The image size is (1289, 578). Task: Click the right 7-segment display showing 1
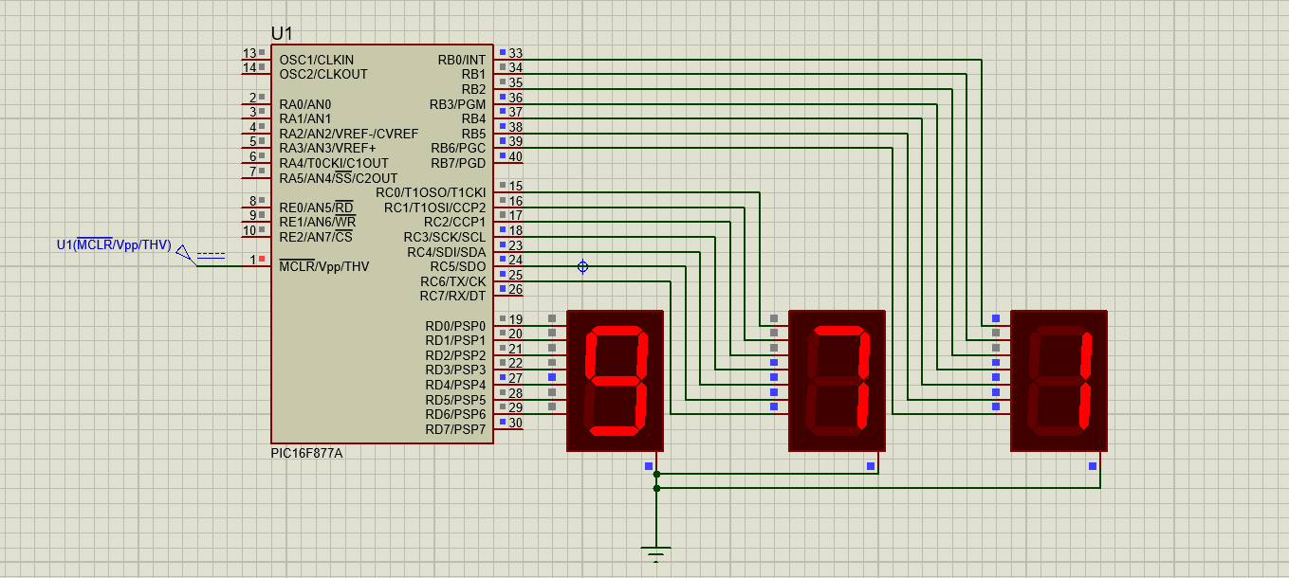[1058, 378]
